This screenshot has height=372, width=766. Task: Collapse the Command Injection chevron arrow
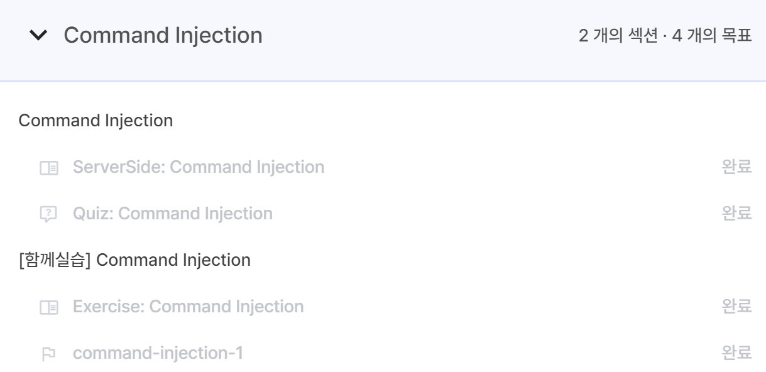click(x=38, y=36)
